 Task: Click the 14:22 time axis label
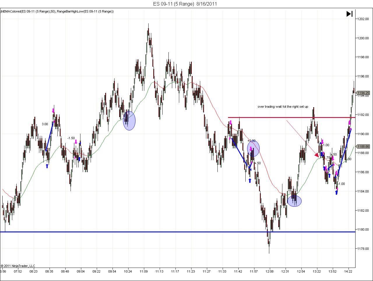pyautogui.click(x=349, y=271)
